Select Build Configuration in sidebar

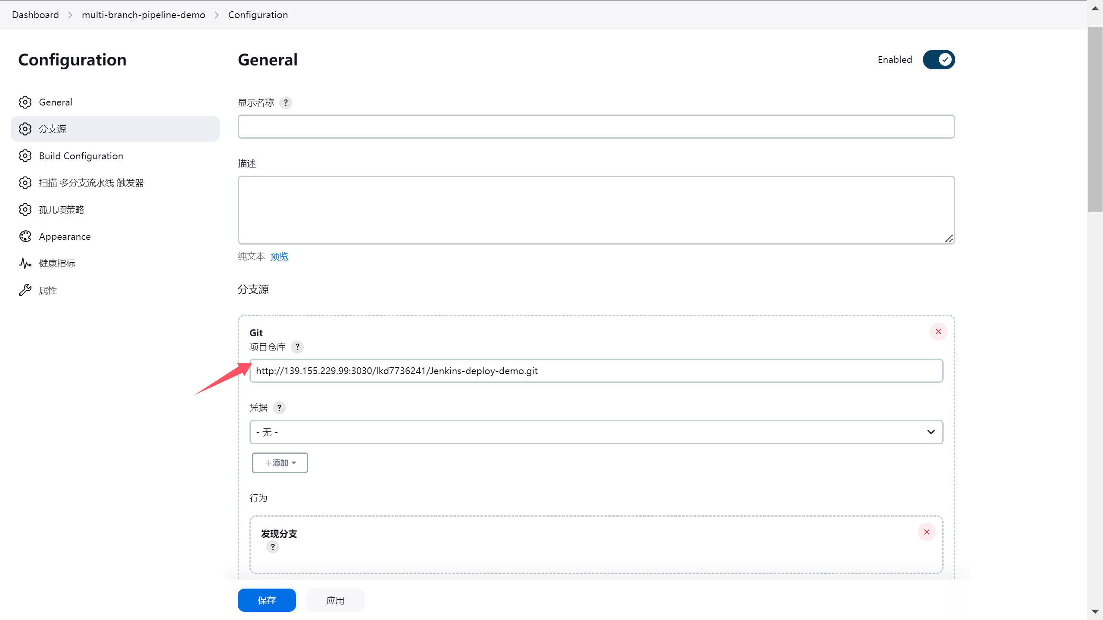point(81,156)
